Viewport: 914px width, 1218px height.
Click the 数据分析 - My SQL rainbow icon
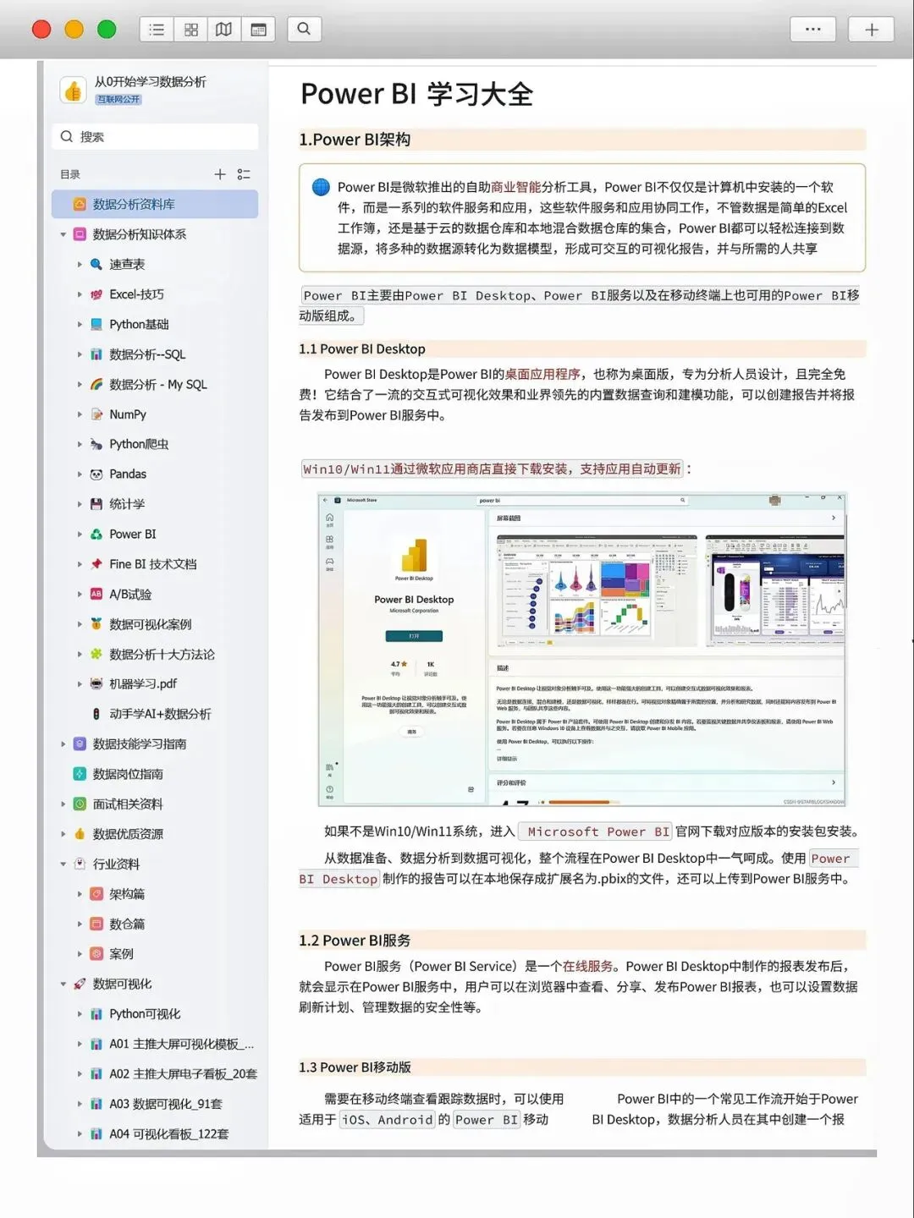click(x=96, y=385)
